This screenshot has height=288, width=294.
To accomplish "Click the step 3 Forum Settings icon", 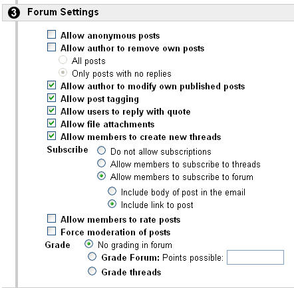I will tap(14, 13).
